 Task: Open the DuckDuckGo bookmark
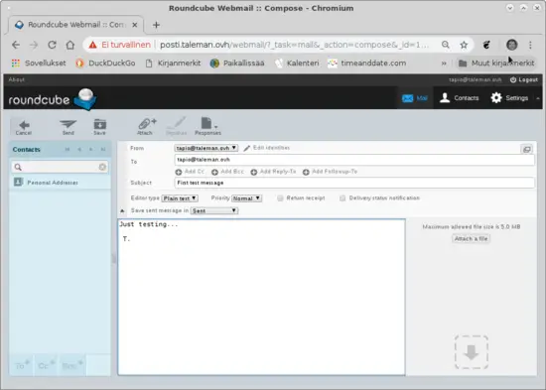pyautogui.click(x=105, y=64)
